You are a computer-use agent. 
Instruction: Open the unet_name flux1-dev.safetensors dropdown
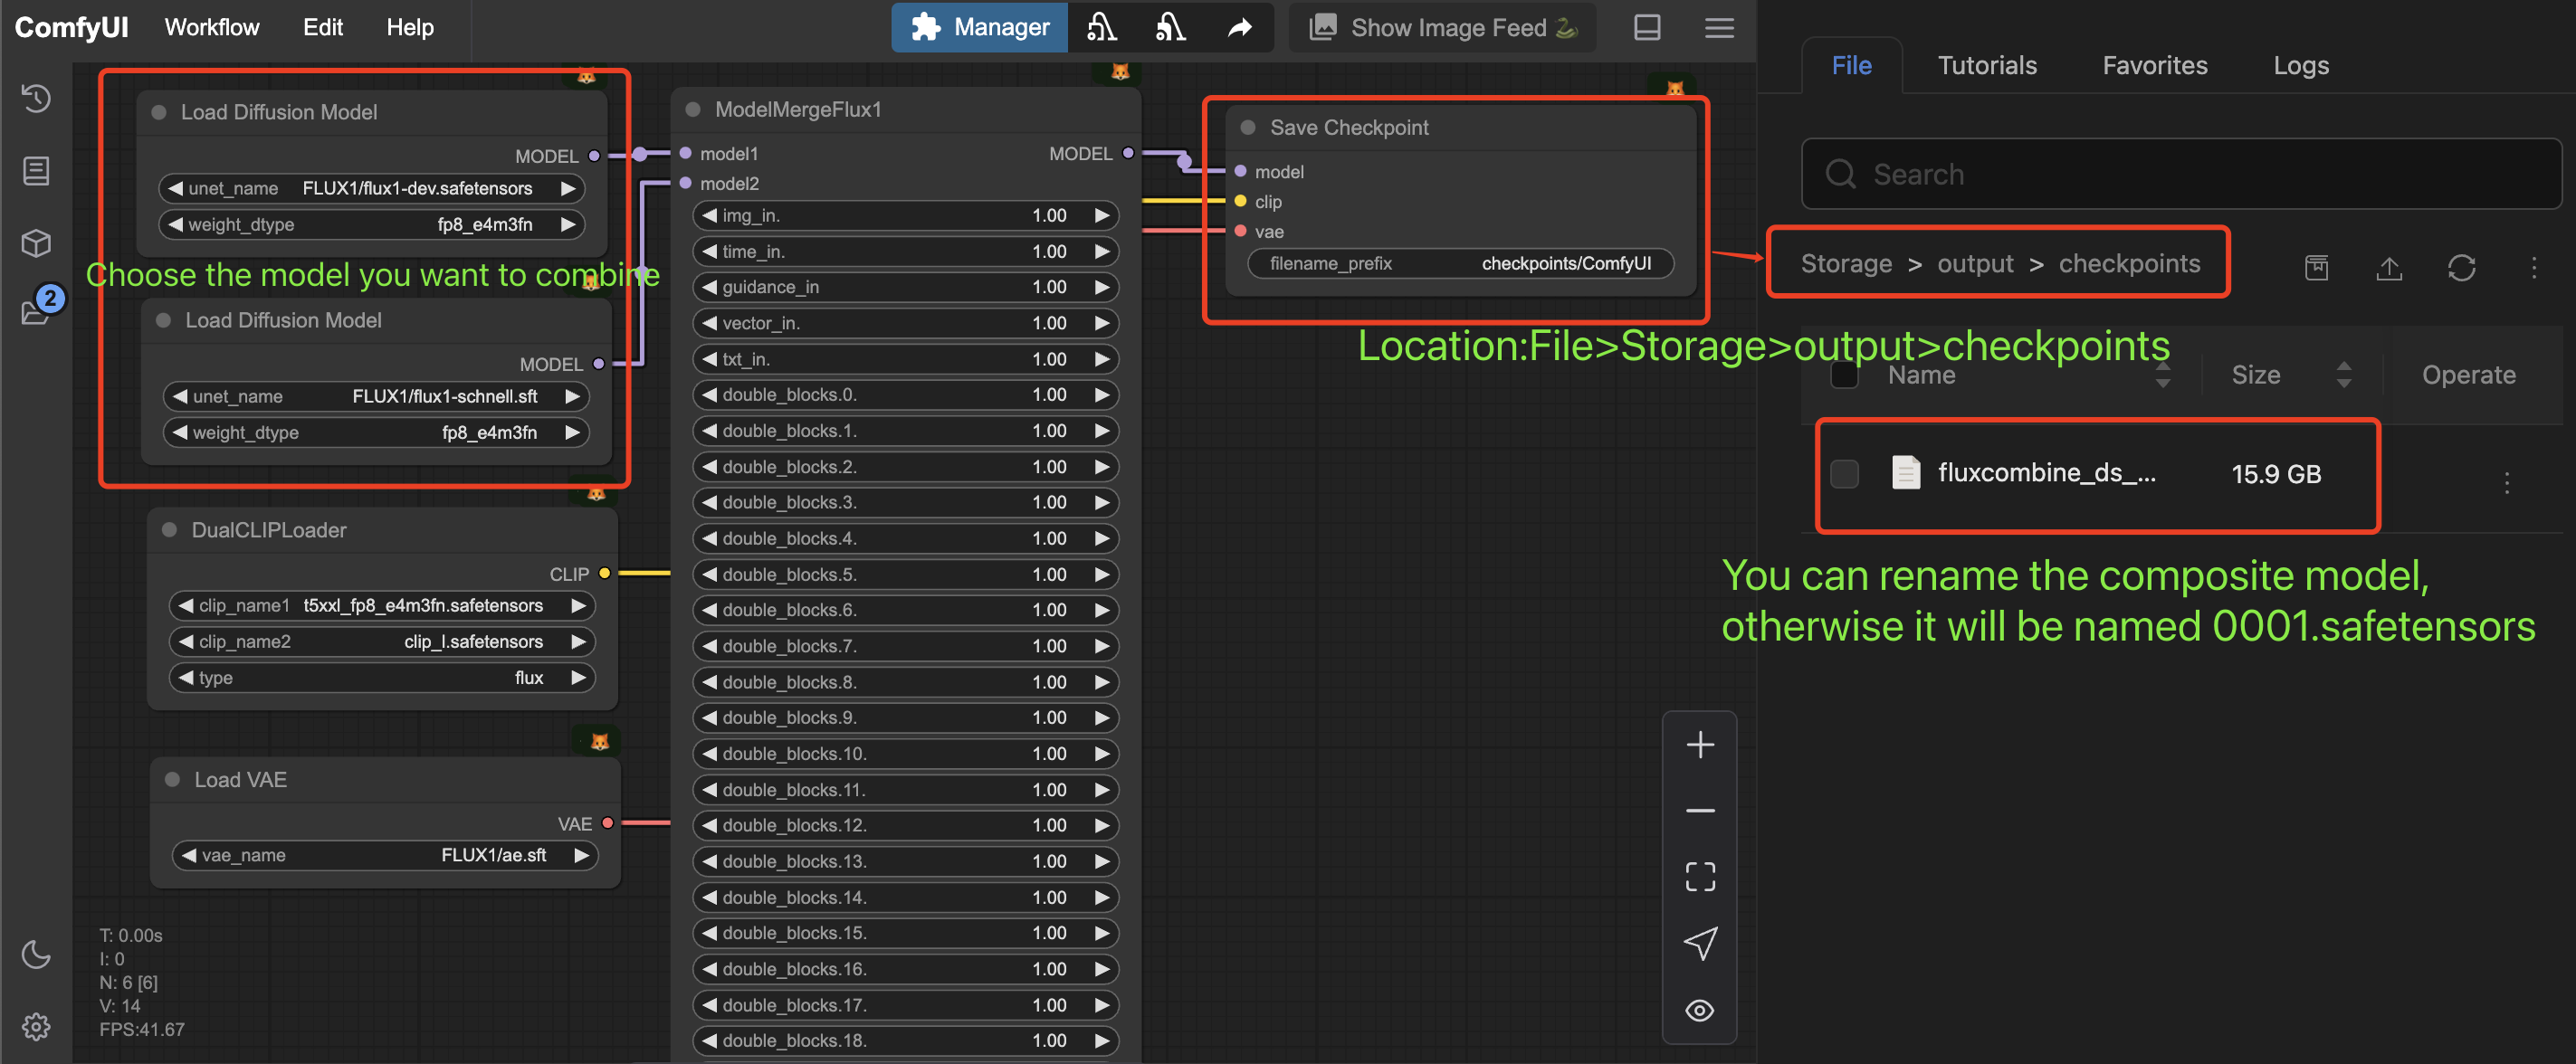(372, 188)
